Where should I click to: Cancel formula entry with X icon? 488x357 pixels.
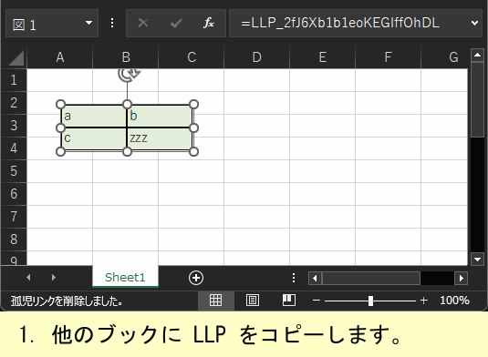[143, 23]
